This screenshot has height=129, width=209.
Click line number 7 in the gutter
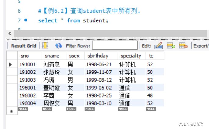[x=19, y=20]
